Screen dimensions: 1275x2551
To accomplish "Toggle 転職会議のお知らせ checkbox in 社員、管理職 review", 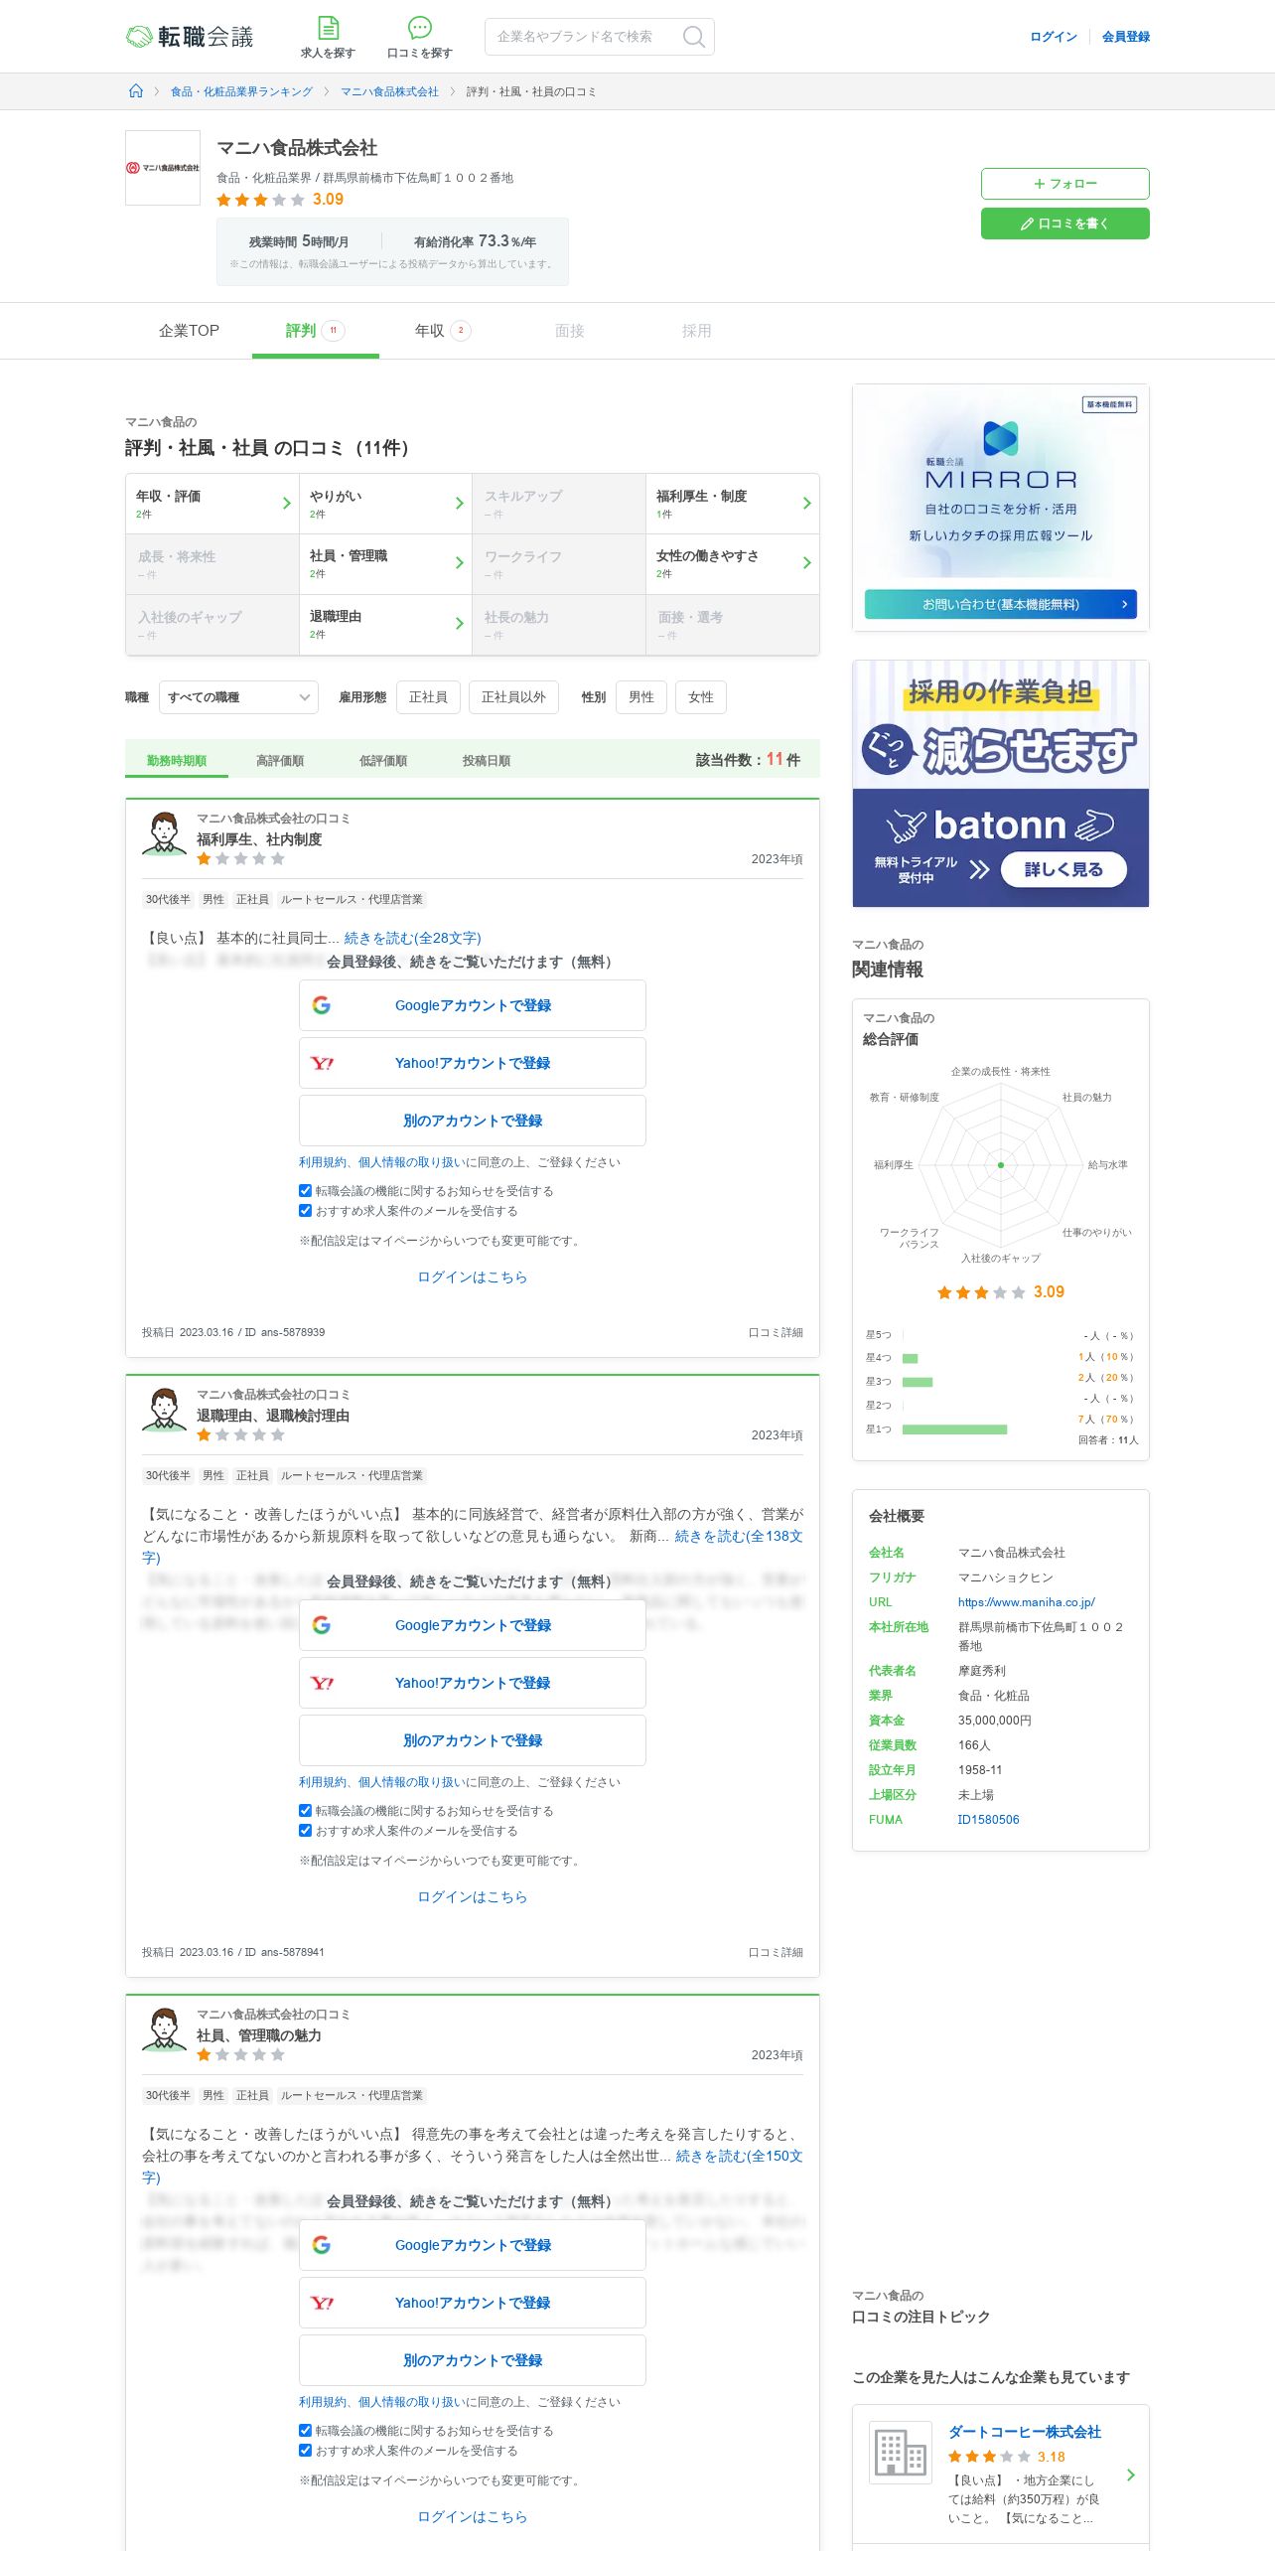I will 306,2430.
